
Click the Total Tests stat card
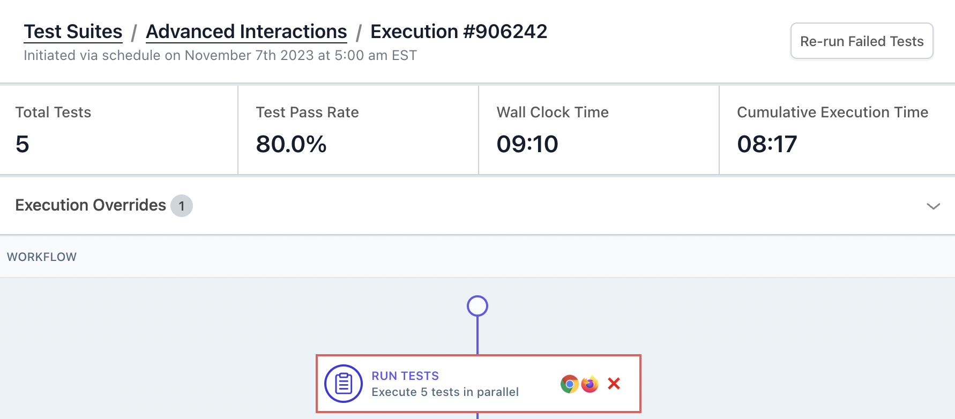[118, 130]
